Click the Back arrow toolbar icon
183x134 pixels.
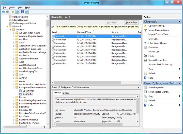click(3, 12)
